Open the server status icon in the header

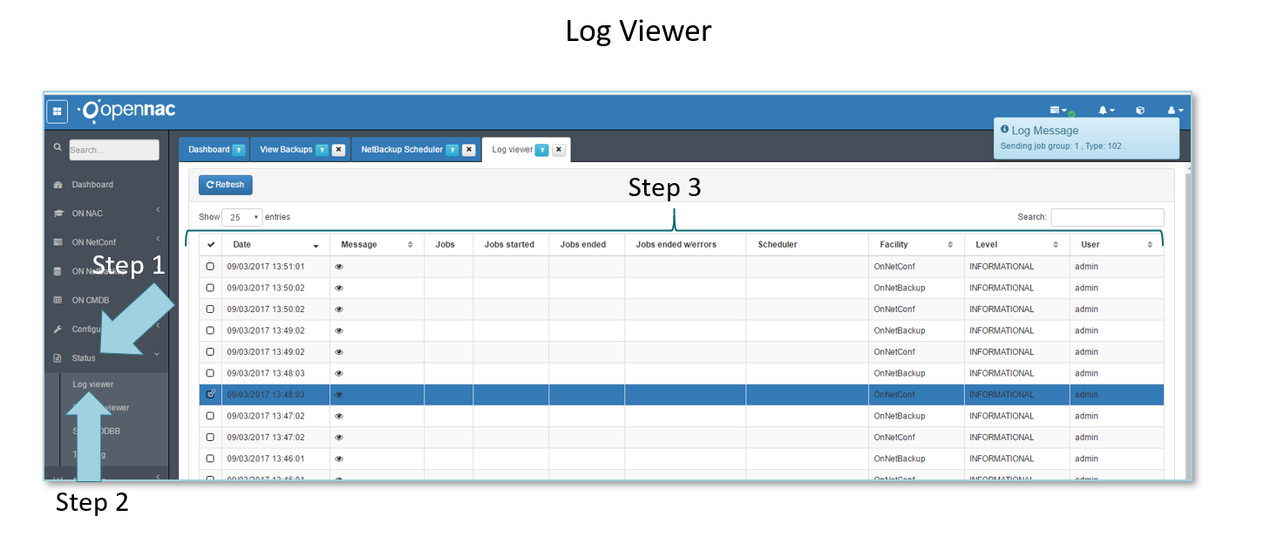coord(1058,111)
